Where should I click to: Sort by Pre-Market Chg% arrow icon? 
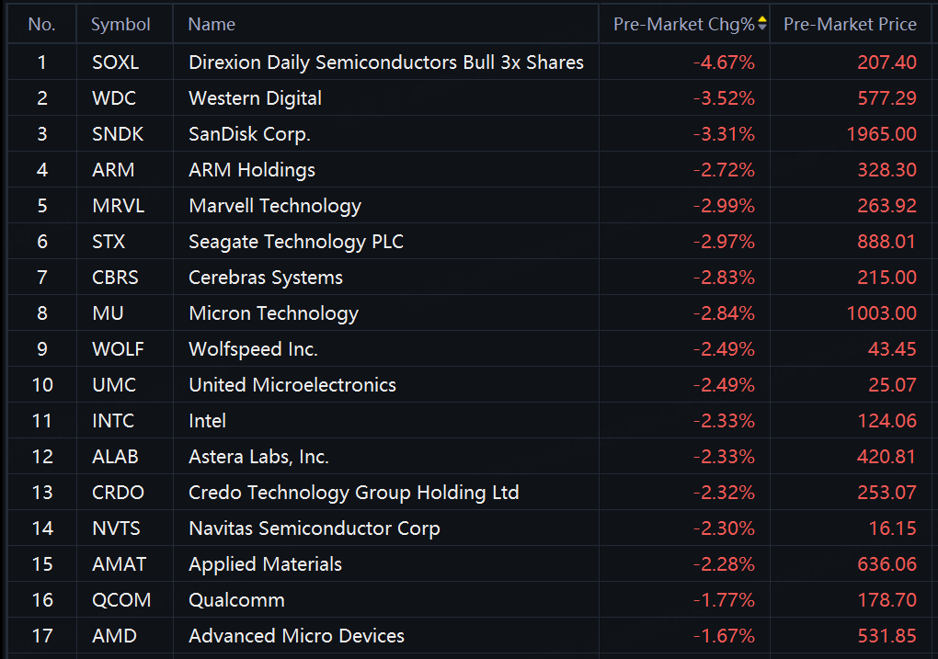761,23
